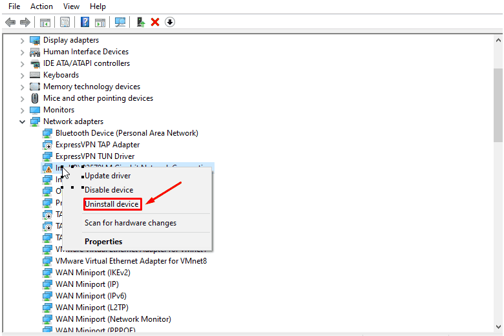Click the Disable device down-arrow icon

click(170, 22)
